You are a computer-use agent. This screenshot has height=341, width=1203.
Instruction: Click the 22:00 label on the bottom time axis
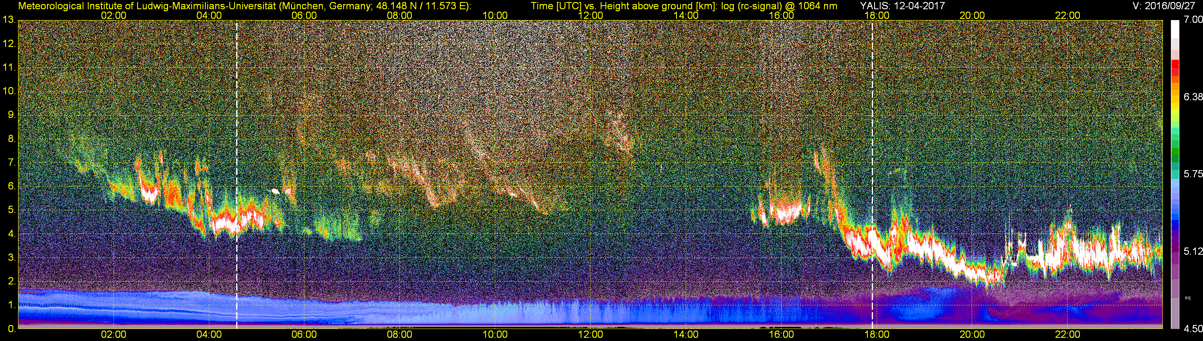click(x=1067, y=335)
